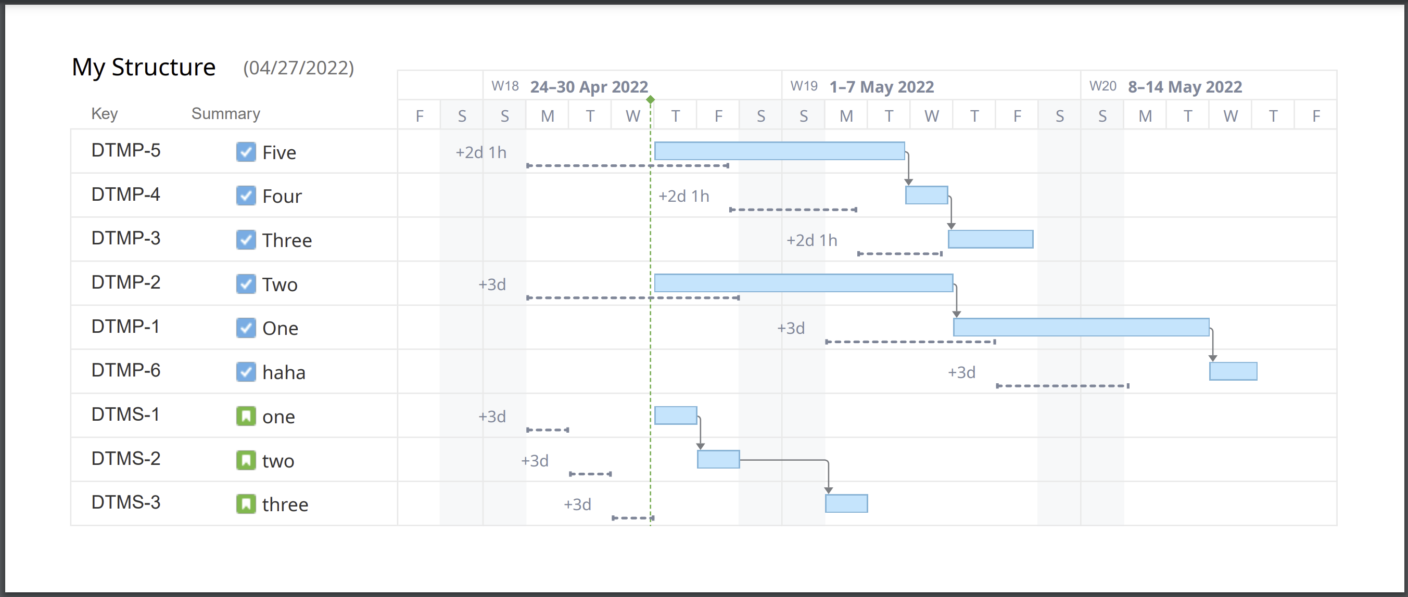The image size is (1408, 597).
Task: Select the Task type icon beside Five
Action: [x=245, y=152]
